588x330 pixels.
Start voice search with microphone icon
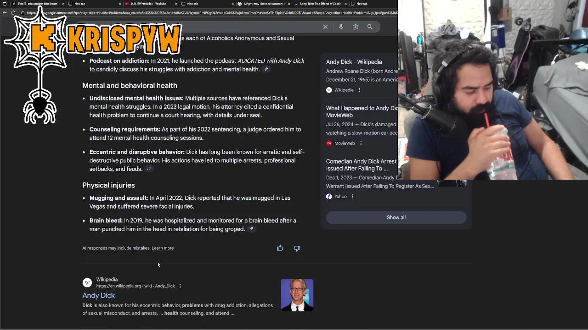click(341, 27)
